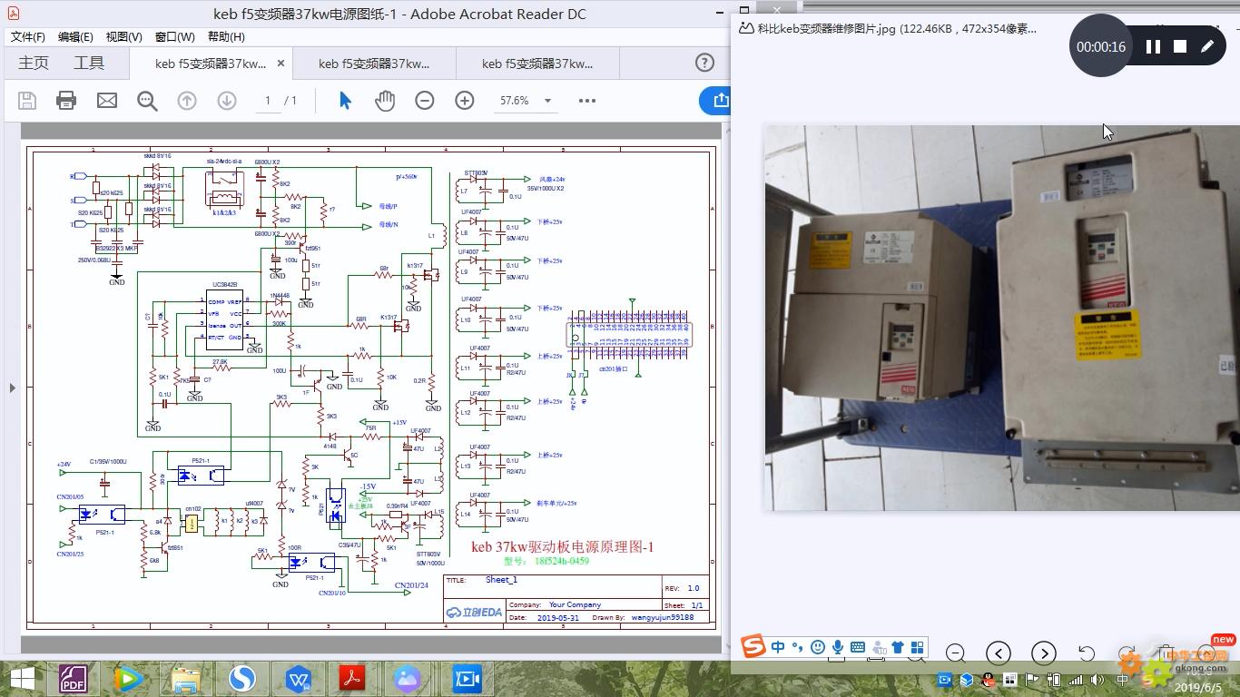Image resolution: width=1240 pixels, height=697 pixels.
Task: Choose the selection arrow tool
Action: click(345, 101)
